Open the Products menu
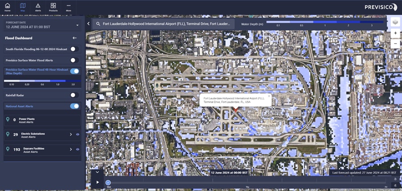 click(x=53, y=7)
